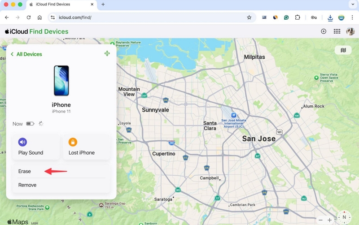Open browser downloads
This screenshot has height=225, width=359.
click(330, 18)
